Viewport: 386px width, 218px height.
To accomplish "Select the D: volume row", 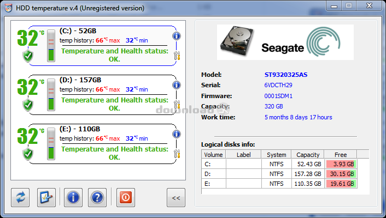I will (279, 174).
